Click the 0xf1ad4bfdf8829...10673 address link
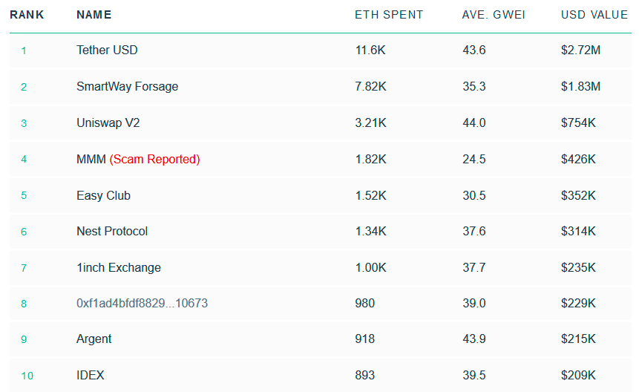639x392 pixels. tap(142, 303)
